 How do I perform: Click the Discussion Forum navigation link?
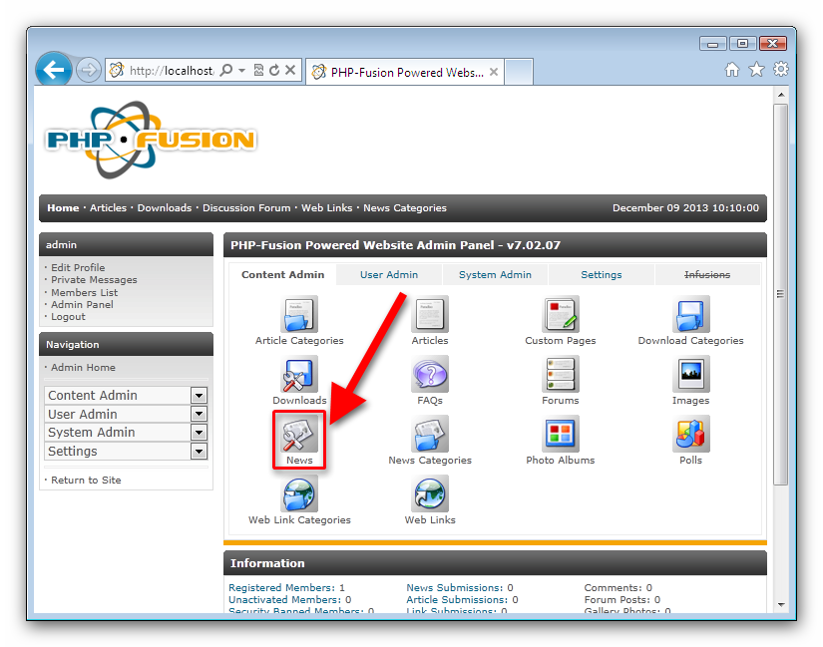[x=246, y=208]
